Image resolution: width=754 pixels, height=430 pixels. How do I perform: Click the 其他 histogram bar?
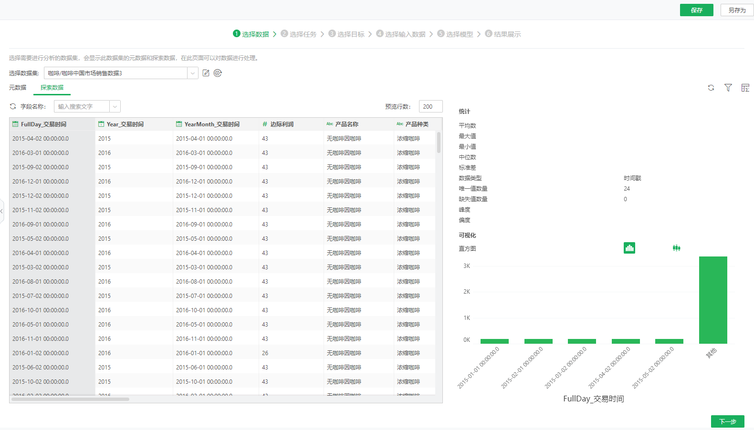713,300
